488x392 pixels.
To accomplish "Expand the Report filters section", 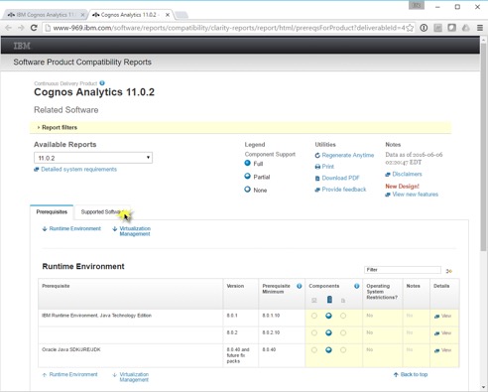I will [58, 128].
